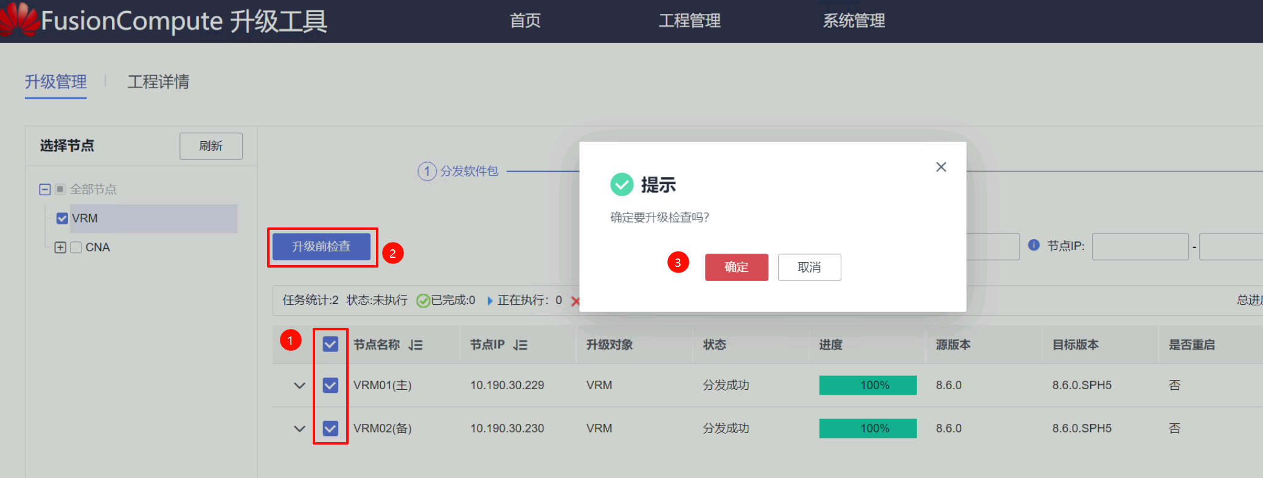The height and width of the screenshot is (478, 1263).
Task: Click the node IP column sort icon
Action: 520,345
